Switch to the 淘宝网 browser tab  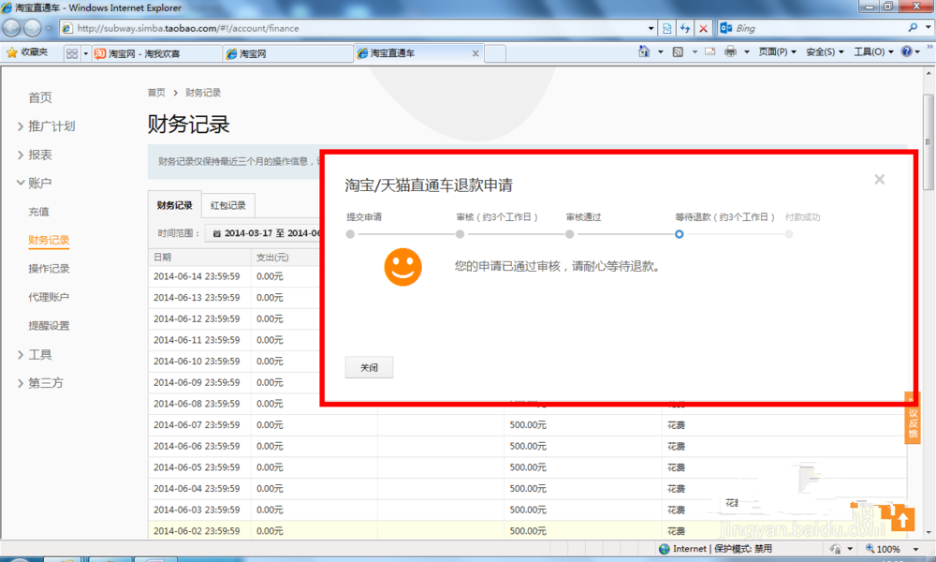point(287,53)
